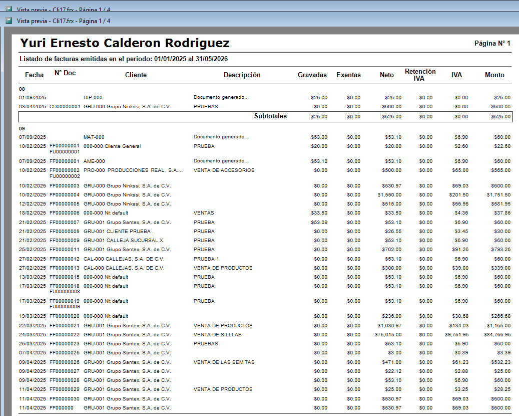Click client 'PRO-000 PRODUCCIONES REAL, S.A....'

133,170
